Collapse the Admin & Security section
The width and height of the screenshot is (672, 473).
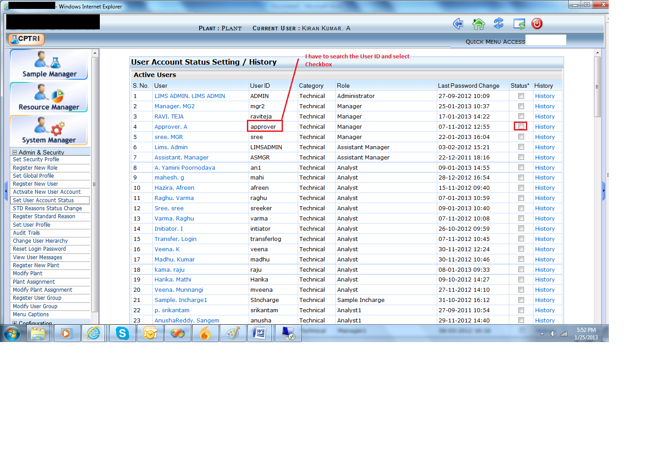(15, 152)
